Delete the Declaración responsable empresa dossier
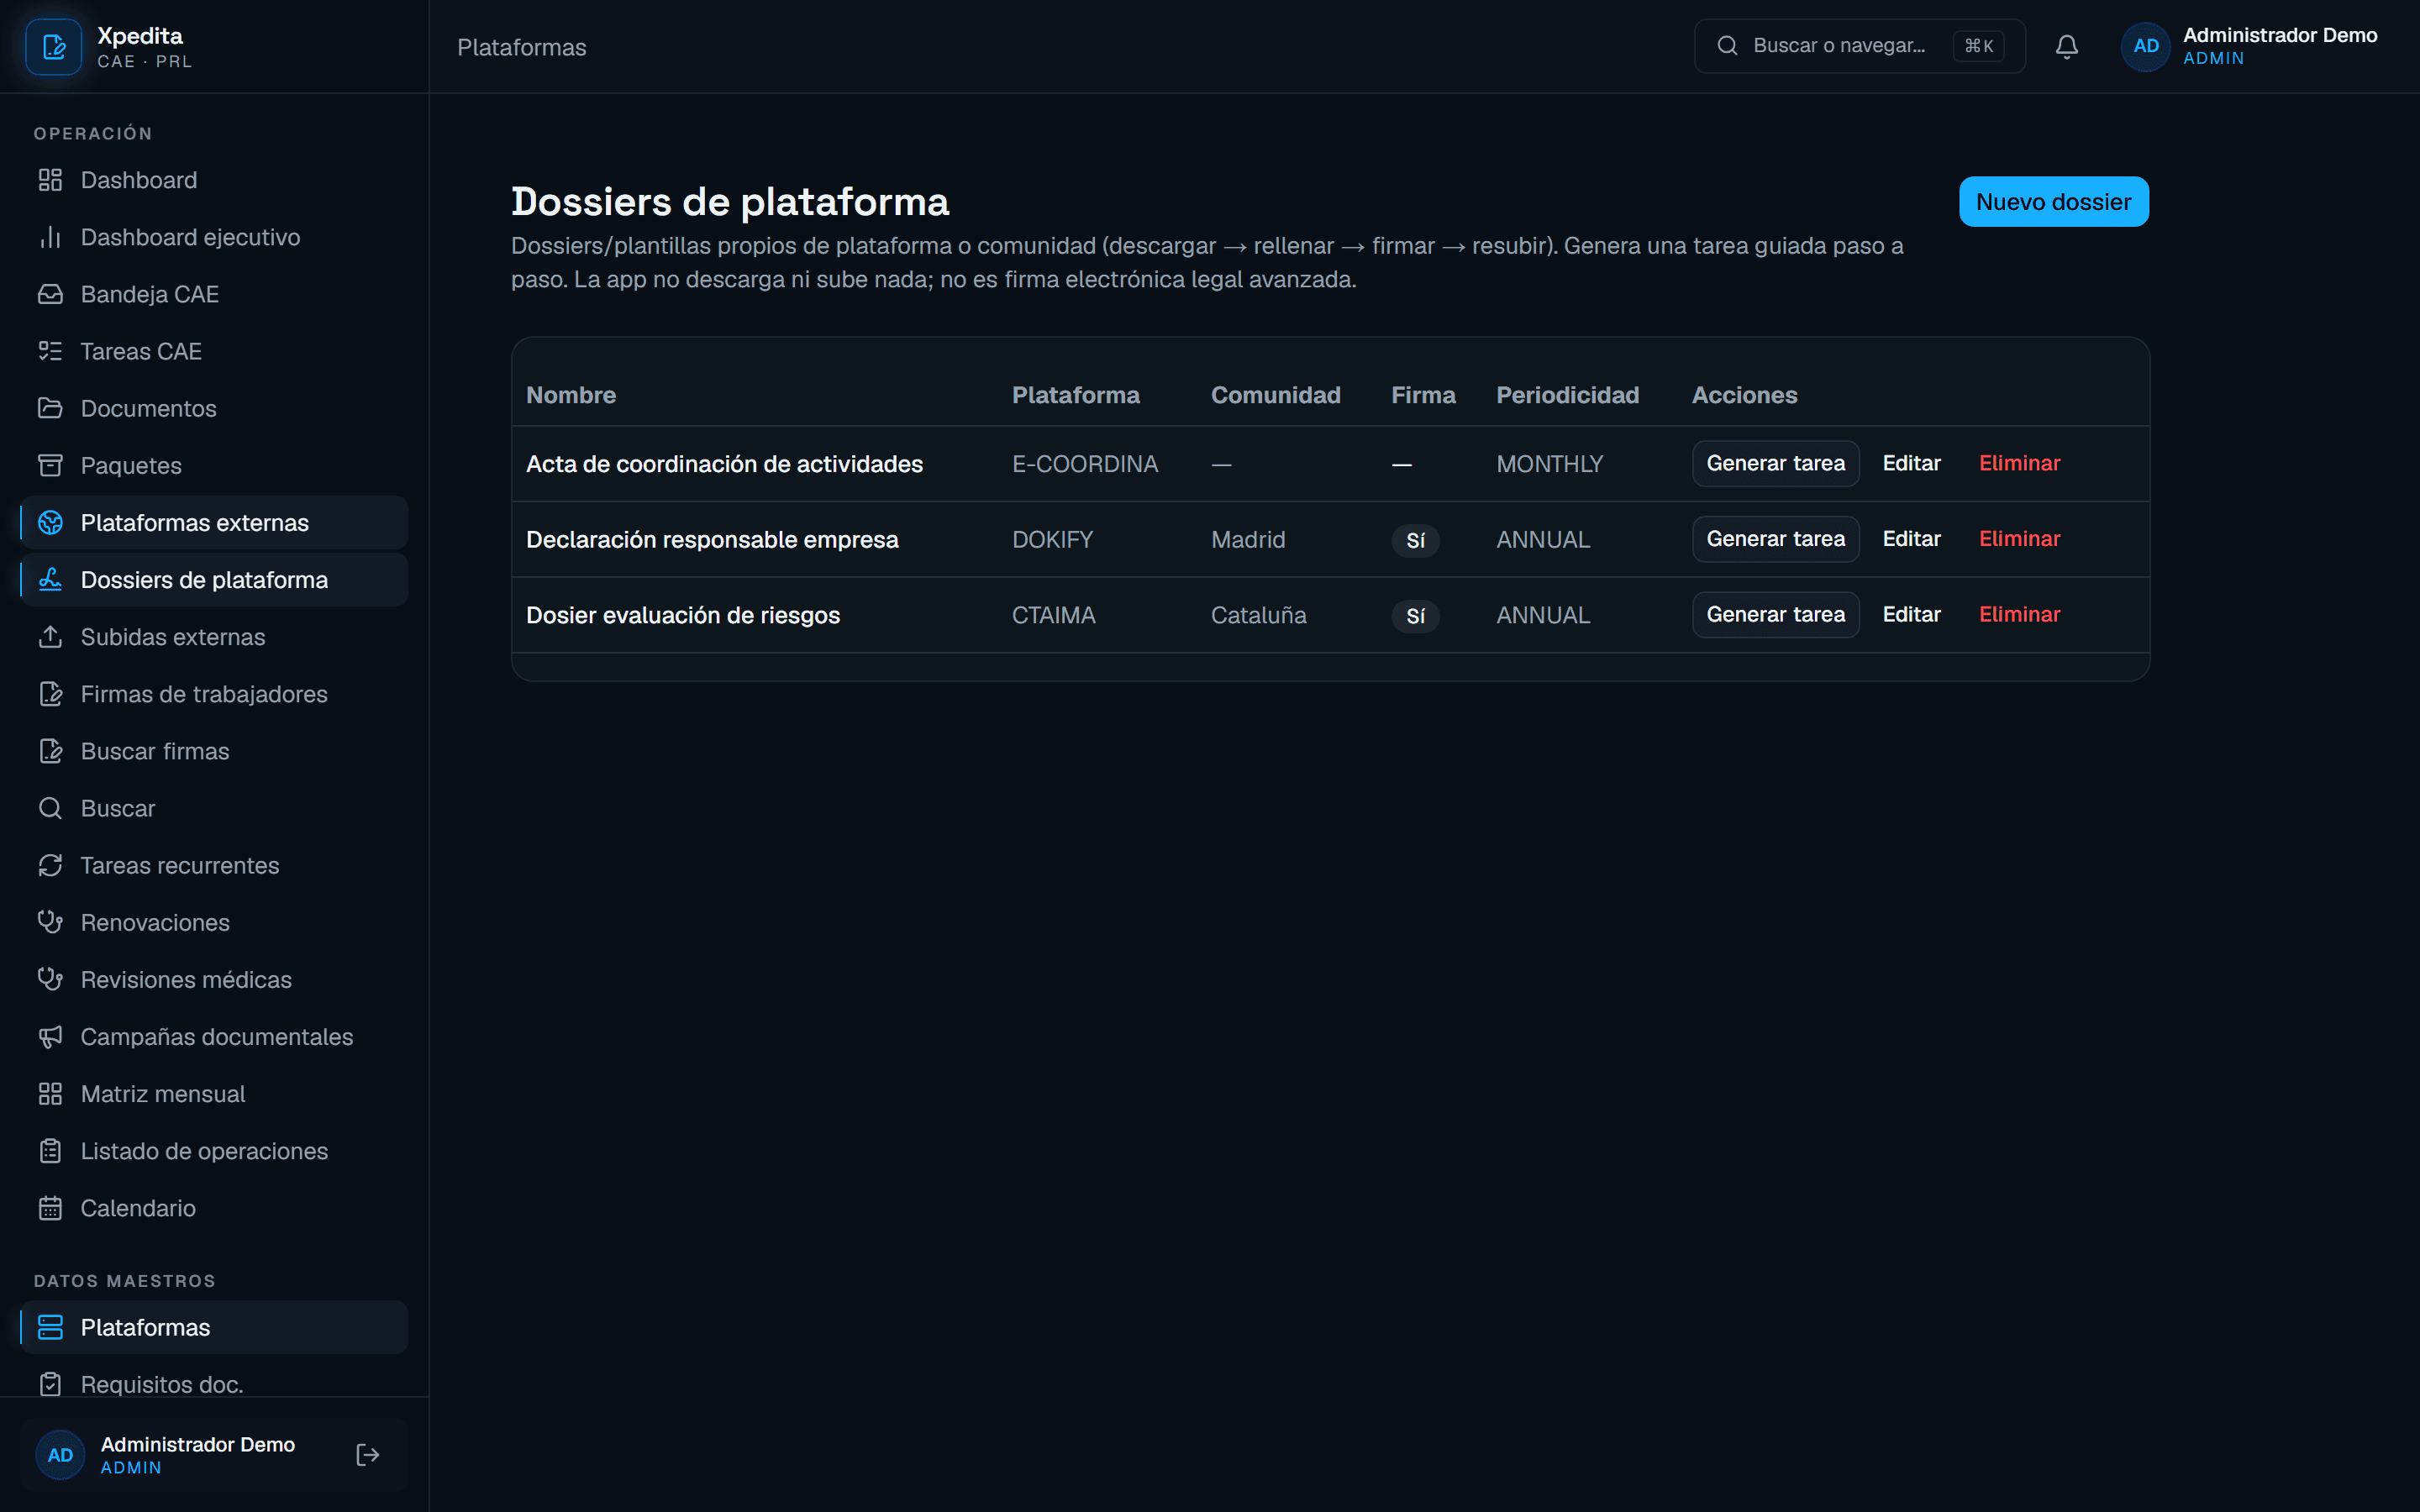The width and height of the screenshot is (2420, 1512). (2019, 539)
